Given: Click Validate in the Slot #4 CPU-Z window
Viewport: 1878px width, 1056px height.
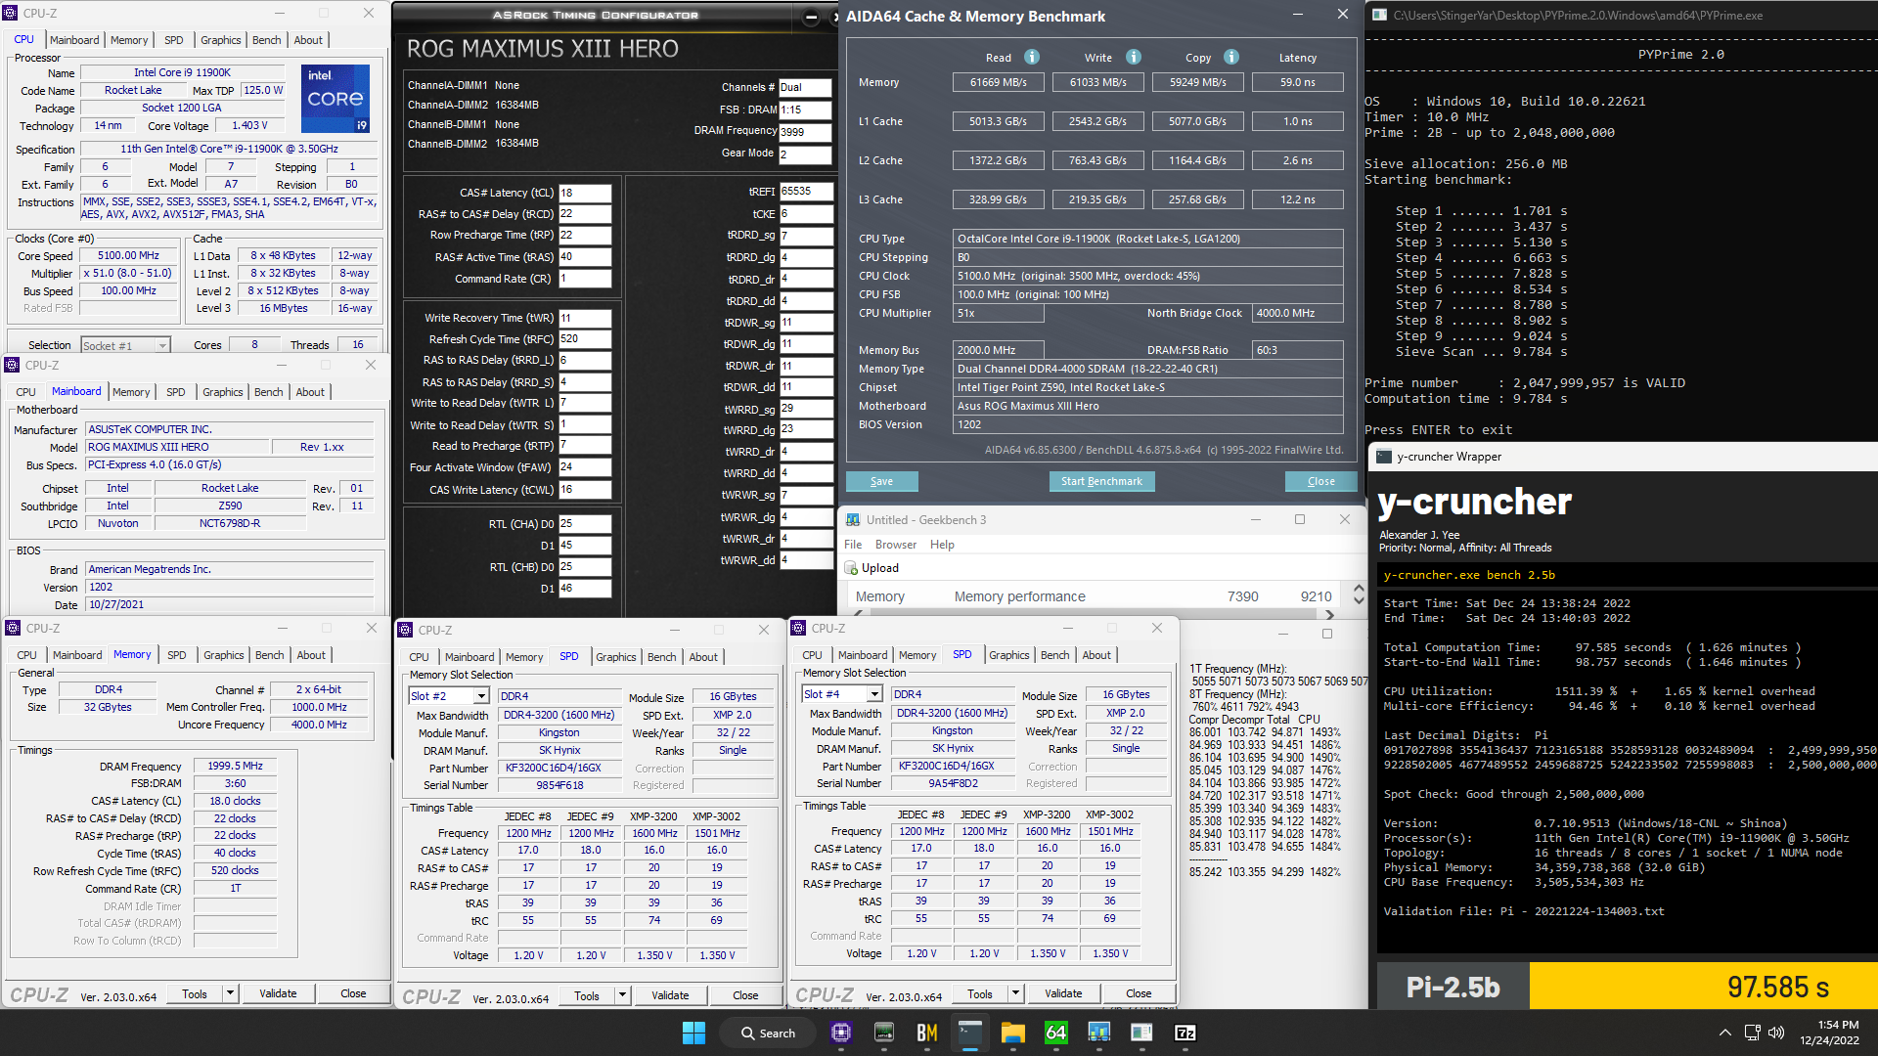Looking at the screenshot, I should coord(1063,993).
